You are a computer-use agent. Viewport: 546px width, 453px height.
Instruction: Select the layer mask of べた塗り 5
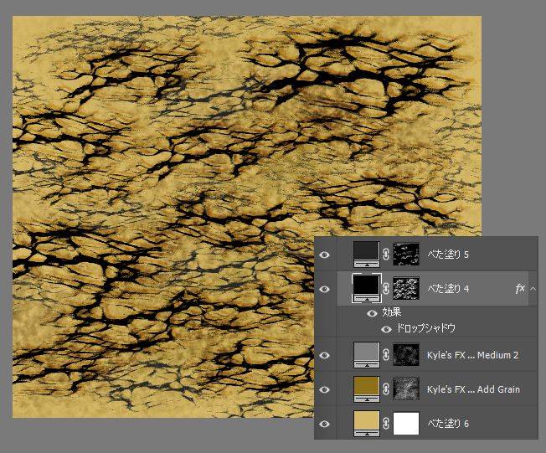point(406,255)
